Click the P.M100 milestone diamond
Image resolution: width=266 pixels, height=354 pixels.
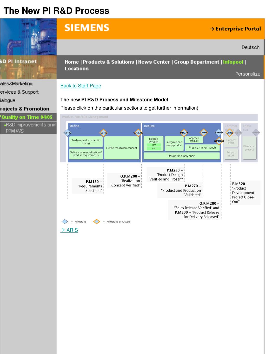tap(67, 133)
